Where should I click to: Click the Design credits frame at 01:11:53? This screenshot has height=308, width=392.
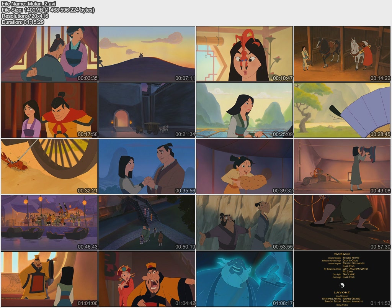pos(342,279)
